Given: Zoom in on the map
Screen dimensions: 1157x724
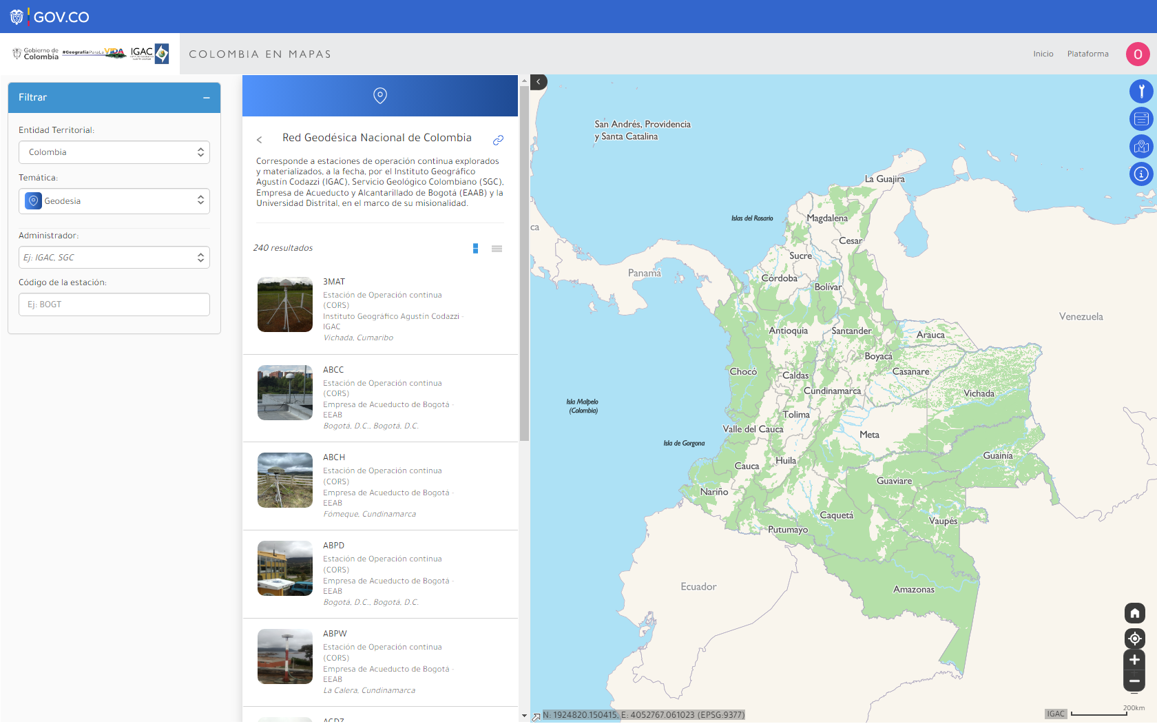Looking at the screenshot, I should coord(1134,660).
